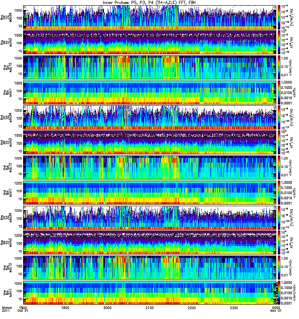299x319 pixels.
Task: Click the y-axis label of the fbk scm1 panel
Action: pyautogui.click(x=7, y=293)
